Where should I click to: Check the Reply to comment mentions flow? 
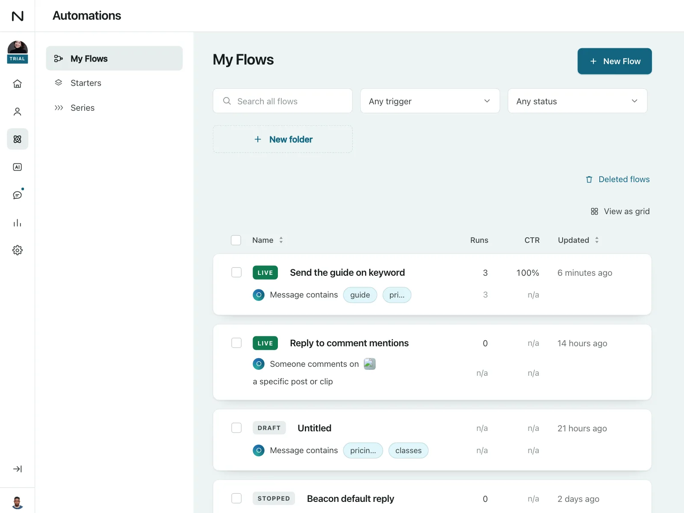click(236, 343)
